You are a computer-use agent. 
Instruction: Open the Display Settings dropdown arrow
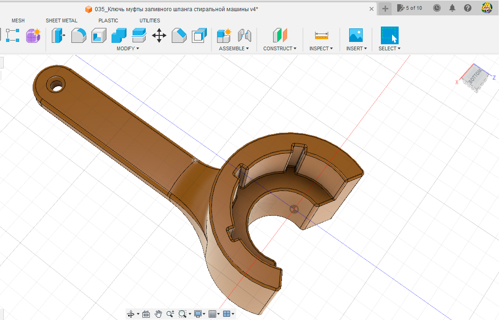tap(204, 314)
